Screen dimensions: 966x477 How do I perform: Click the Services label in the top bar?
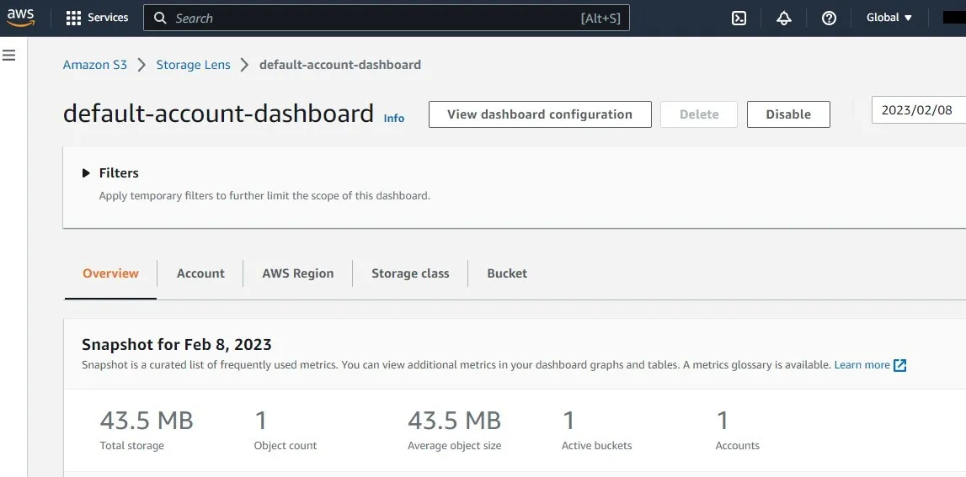[x=108, y=18]
